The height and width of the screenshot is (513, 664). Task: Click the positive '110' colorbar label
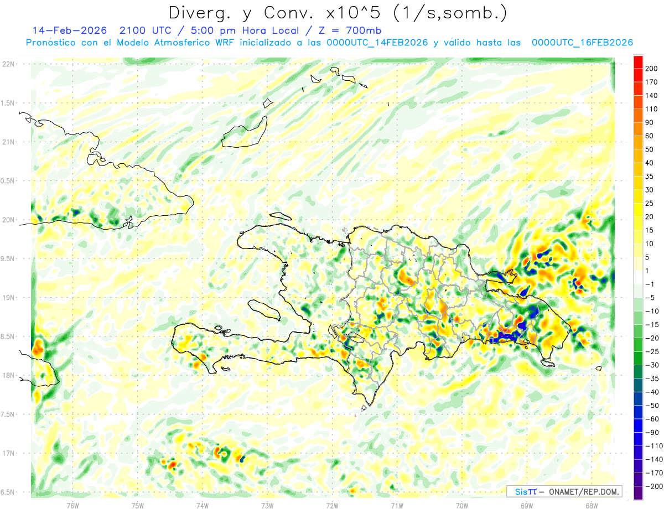(x=651, y=109)
